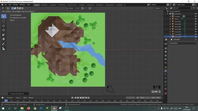Open the Add Modifier dropdown
The width and height of the screenshot is (198, 111).
(x=183, y=43)
